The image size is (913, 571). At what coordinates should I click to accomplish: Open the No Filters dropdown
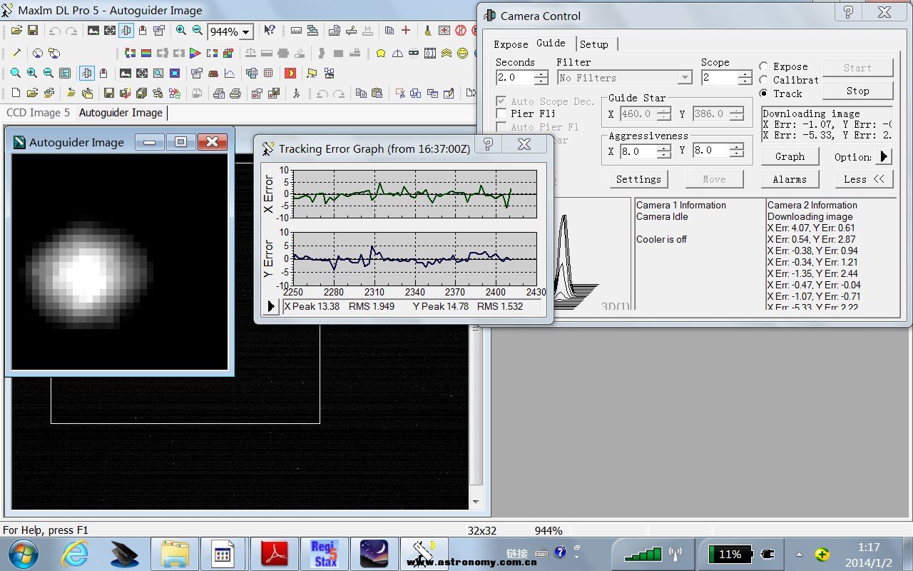click(x=685, y=78)
